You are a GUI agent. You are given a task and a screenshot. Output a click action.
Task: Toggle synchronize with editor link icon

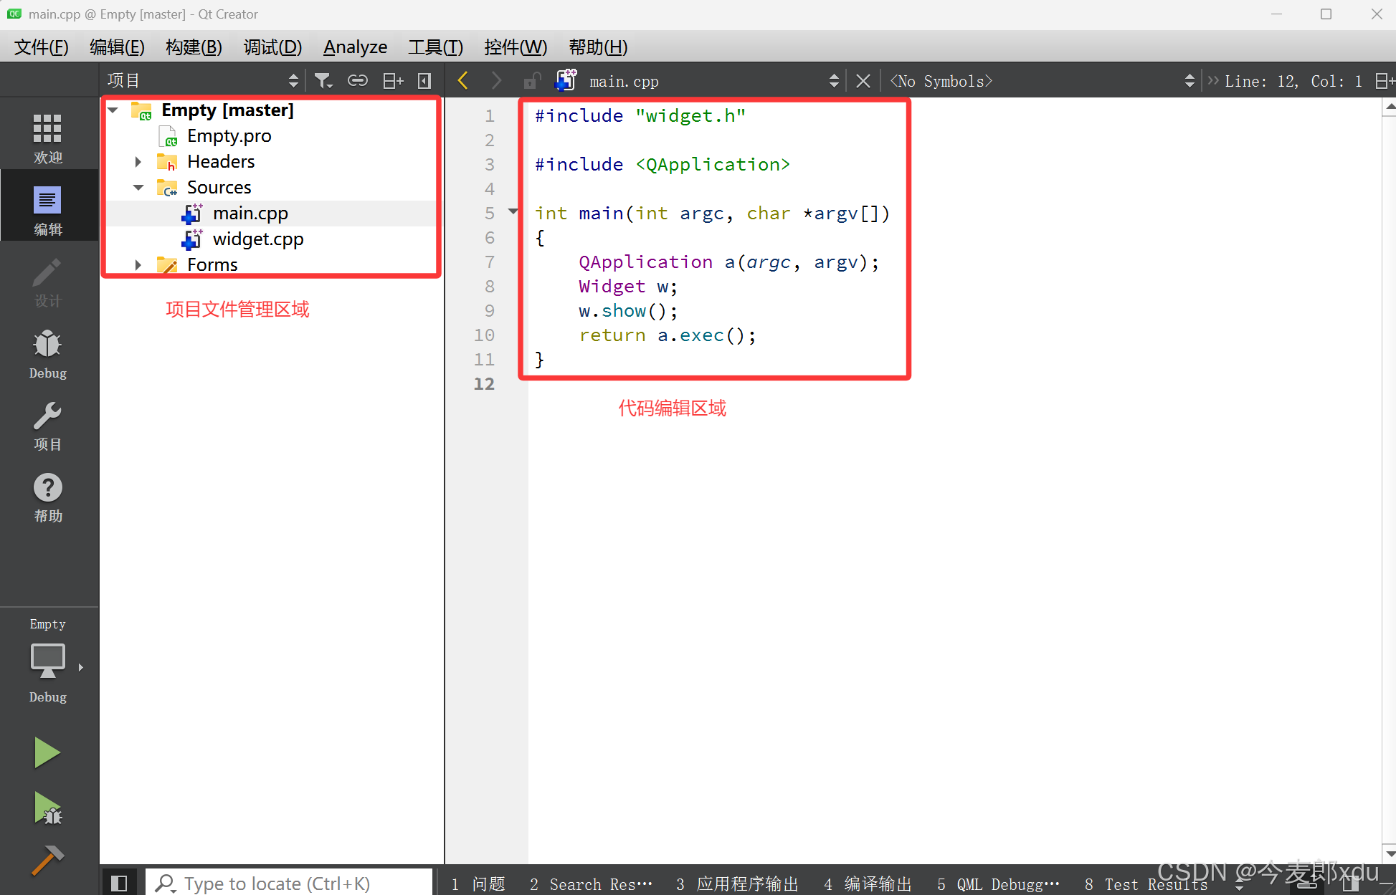coord(357,81)
